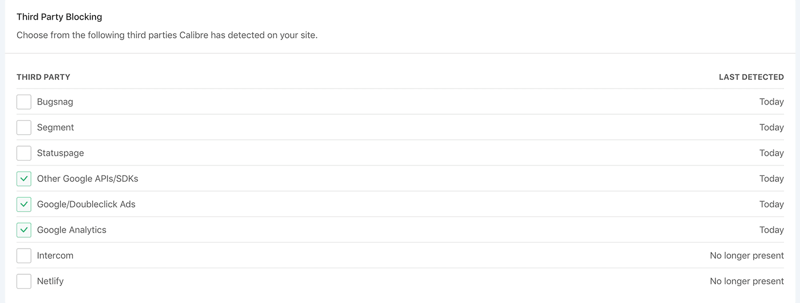Click "Today" in the Bugsnag row
The width and height of the screenshot is (800, 303).
tap(771, 102)
